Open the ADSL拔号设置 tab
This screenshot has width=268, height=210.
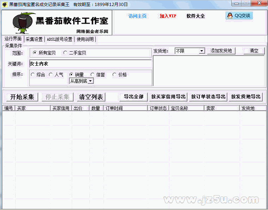[59, 39]
